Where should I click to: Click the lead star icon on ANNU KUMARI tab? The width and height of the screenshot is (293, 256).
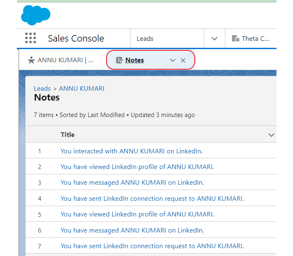coord(31,60)
